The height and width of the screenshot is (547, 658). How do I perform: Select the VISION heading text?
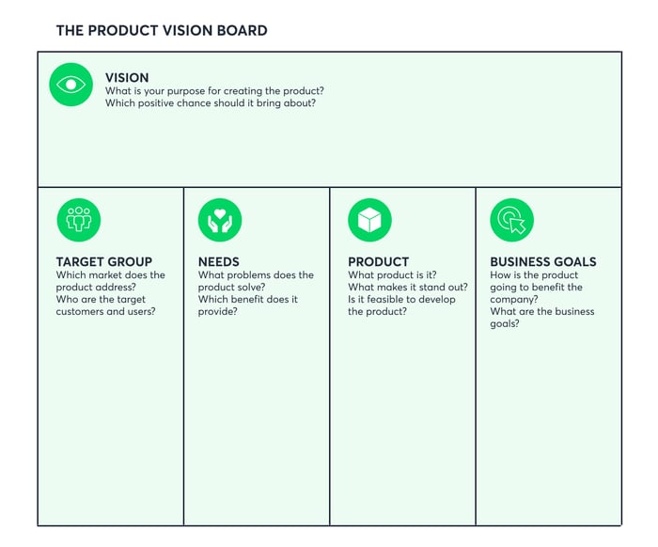pos(127,78)
